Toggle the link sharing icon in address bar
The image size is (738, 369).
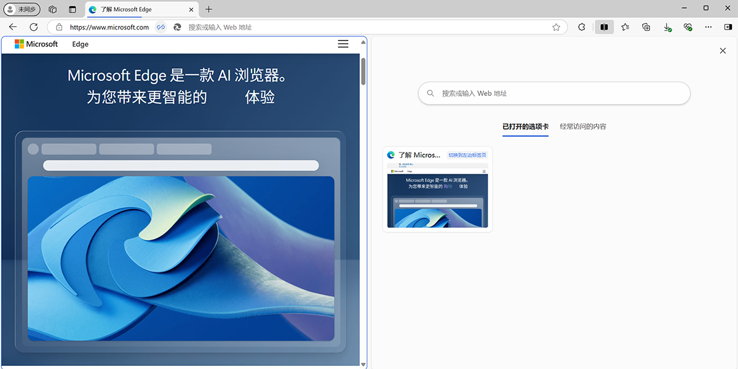pyautogui.click(x=161, y=27)
